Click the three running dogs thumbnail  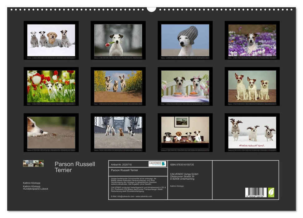[x=118, y=86]
